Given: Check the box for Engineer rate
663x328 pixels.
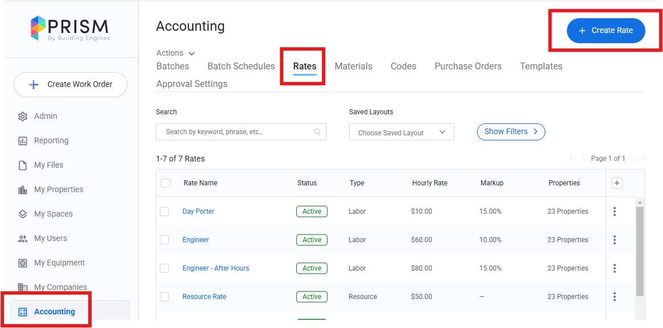Looking at the screenshot, I should pyautogui.click(x=164, y=240).
